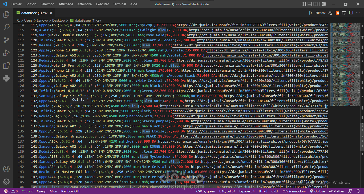Screen dimensions: 364x194
Task: Close the dataBasee (1).csv tab
Action: [51, 13]
